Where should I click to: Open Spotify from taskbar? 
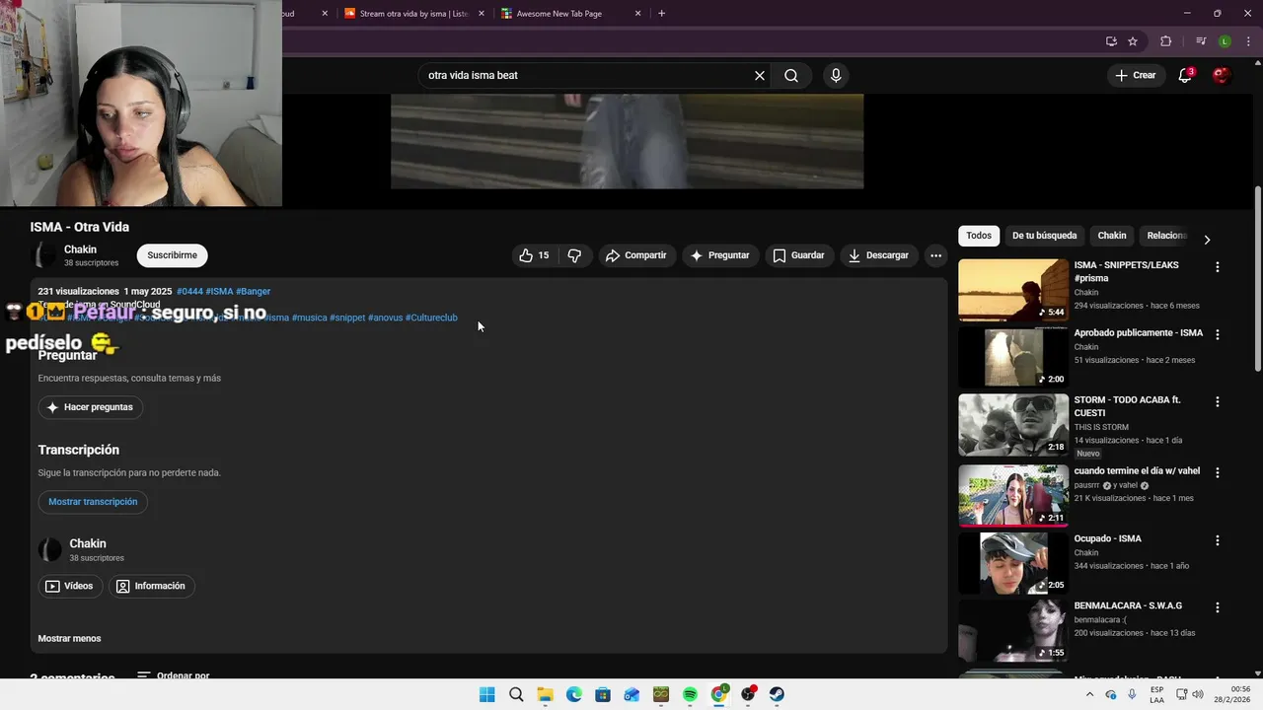[x=690, y=695]
